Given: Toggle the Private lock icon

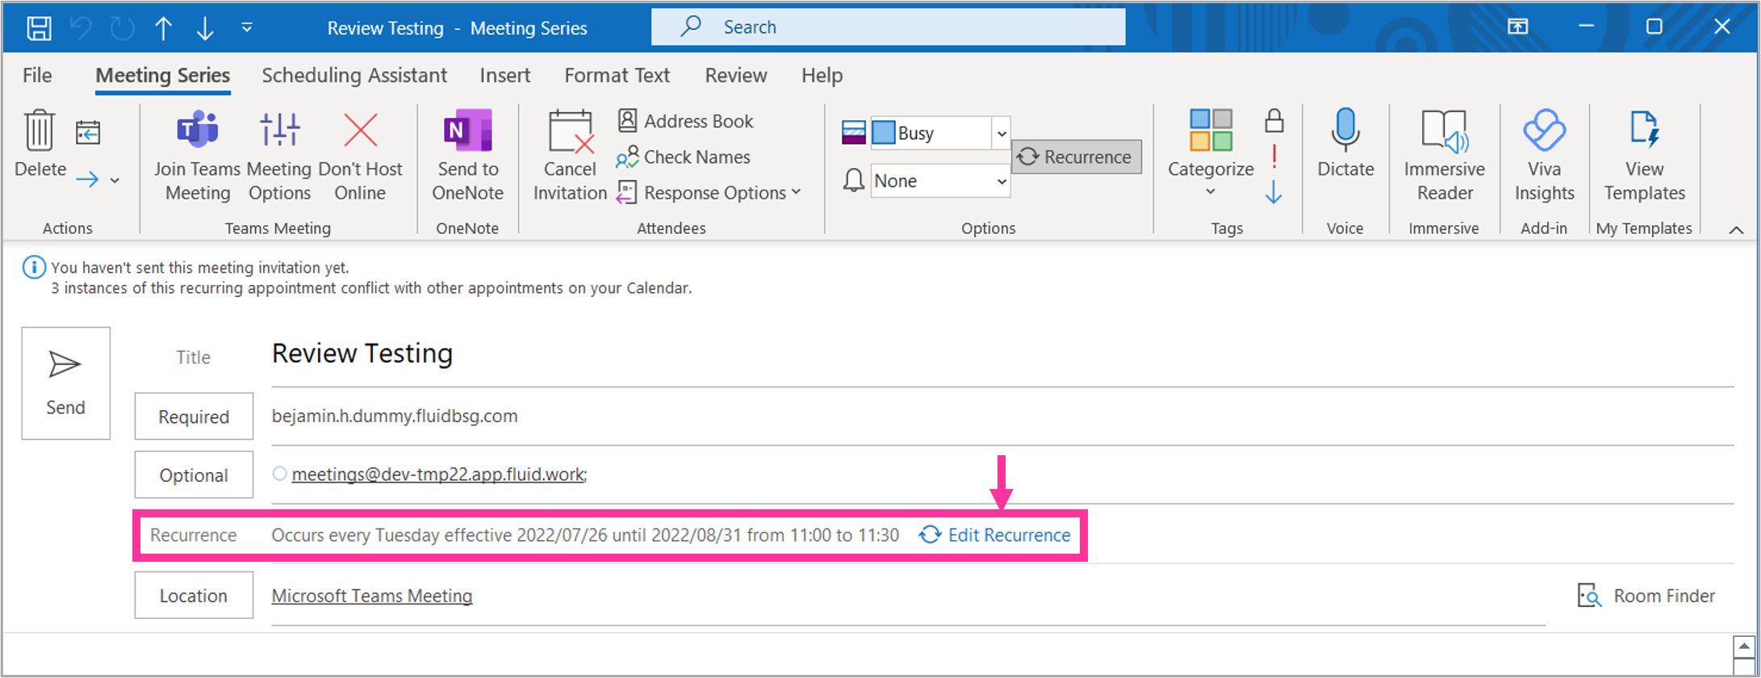Looking at the screenshot, I should pyautogui.click(x=1274, y=121).
